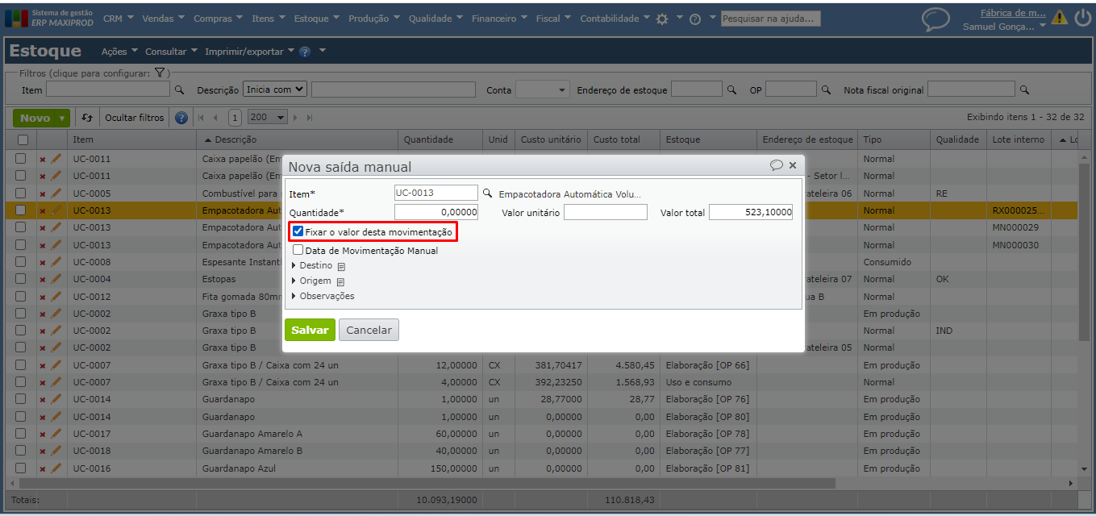Click the notes icon beside Origem
Image resolution: width=1096 pixels, height=516 pixels.
(340, 281)
